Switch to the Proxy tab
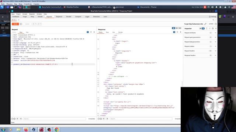Screen dimensions: 236x132 pos(32,16)
